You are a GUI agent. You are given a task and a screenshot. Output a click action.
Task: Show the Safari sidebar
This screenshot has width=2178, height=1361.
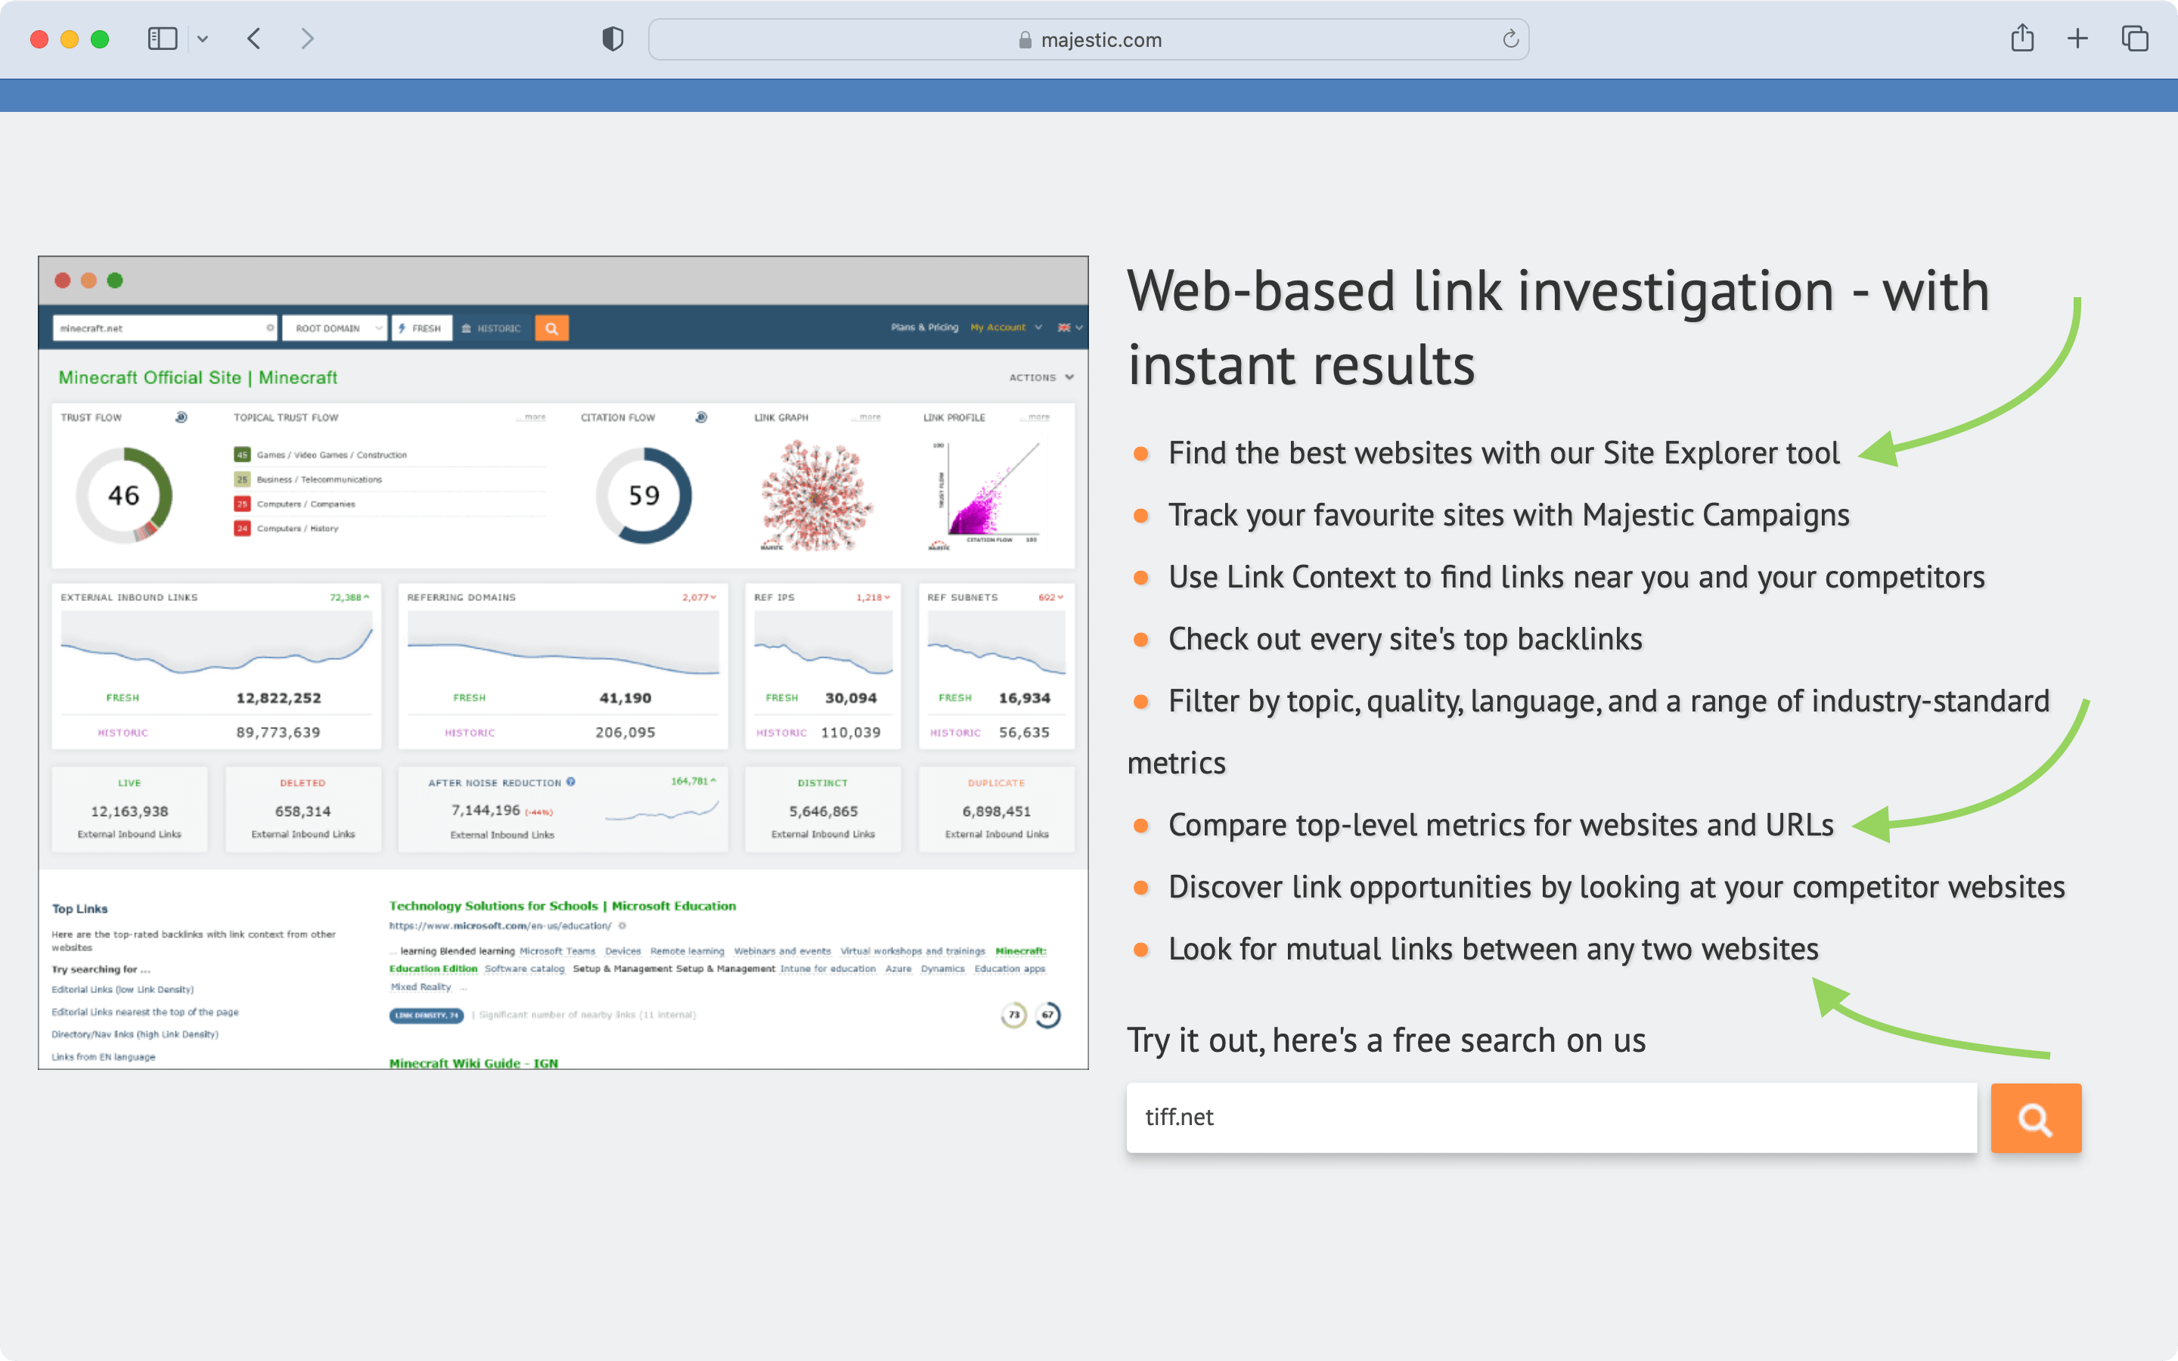(162, 39)
